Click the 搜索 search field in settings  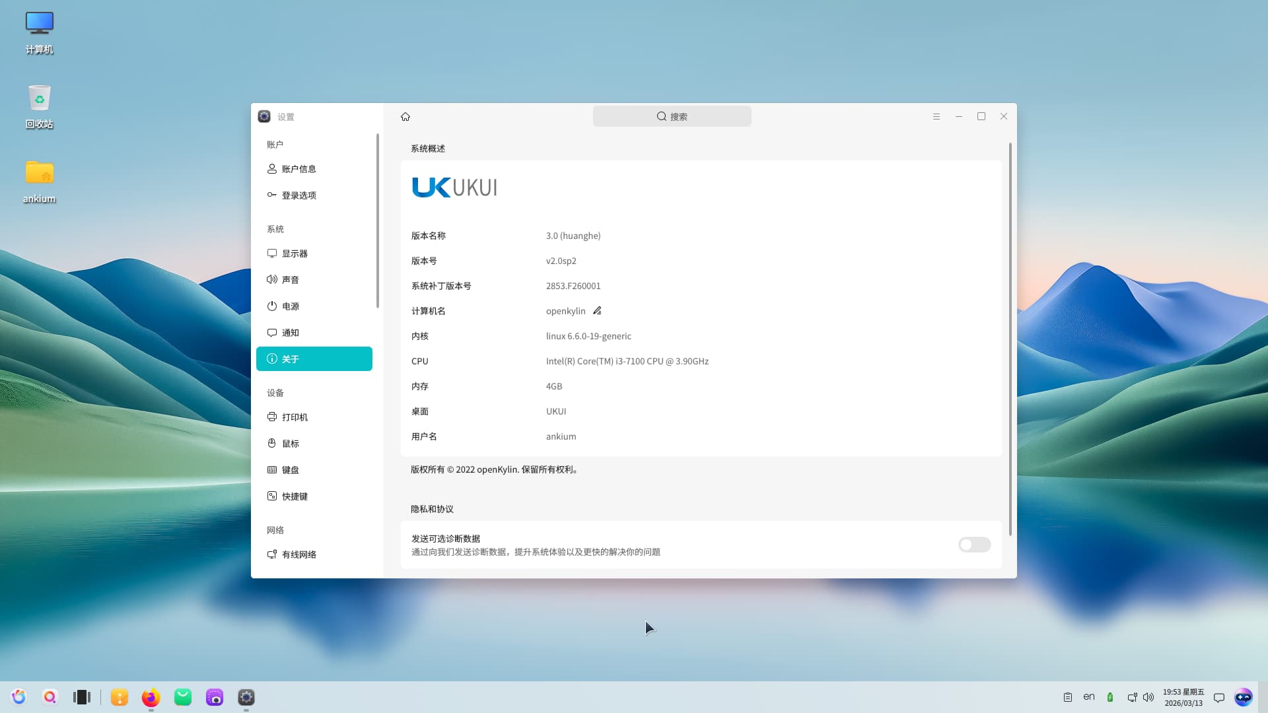[672, 117]
